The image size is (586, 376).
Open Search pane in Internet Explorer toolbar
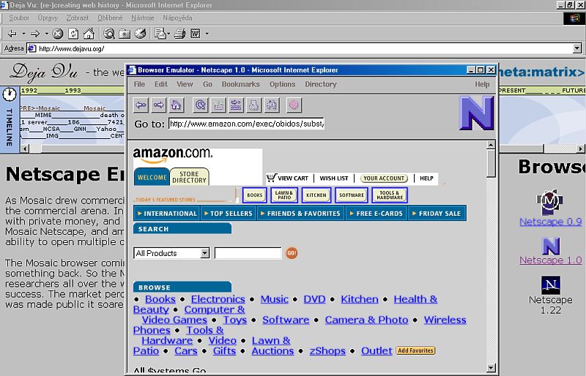coord(109,34)
